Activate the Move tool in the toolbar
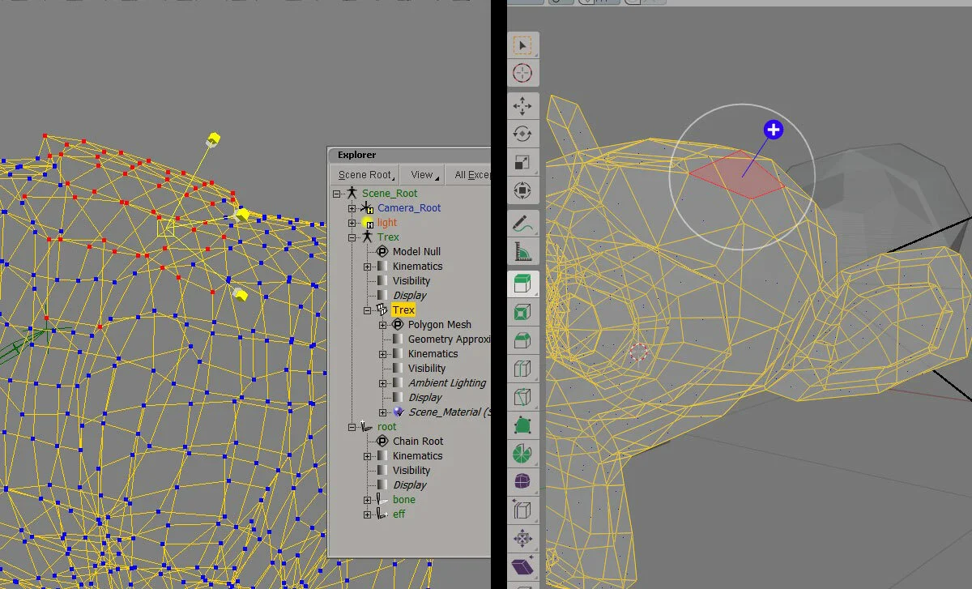The width and height of the screenshot is (972, 589). (x=523, y=105)
